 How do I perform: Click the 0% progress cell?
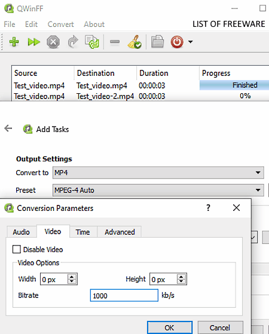(x=245, y=96)
